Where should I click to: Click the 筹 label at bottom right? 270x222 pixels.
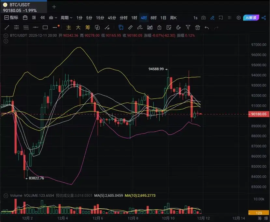(x=260, y=218)
